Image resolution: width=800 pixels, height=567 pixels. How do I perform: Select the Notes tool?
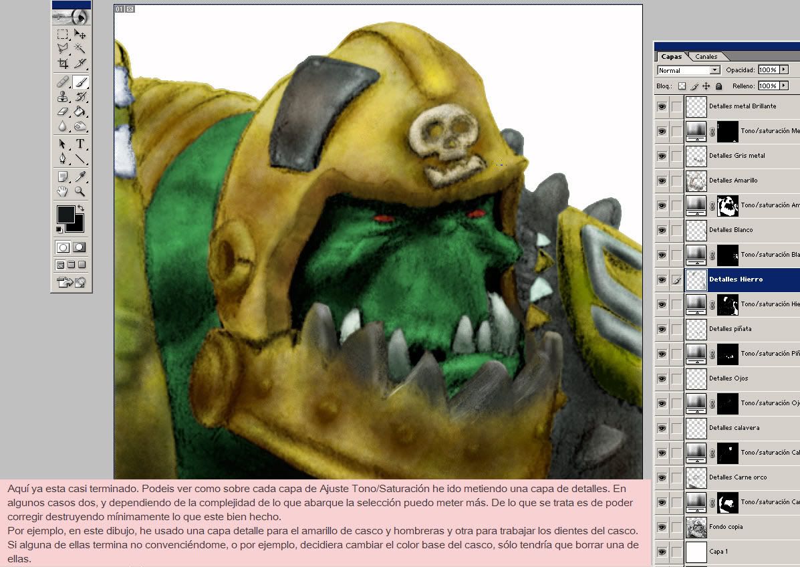coord(63,177)
